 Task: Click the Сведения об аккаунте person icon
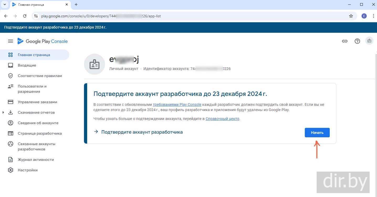tap(11, 123)
